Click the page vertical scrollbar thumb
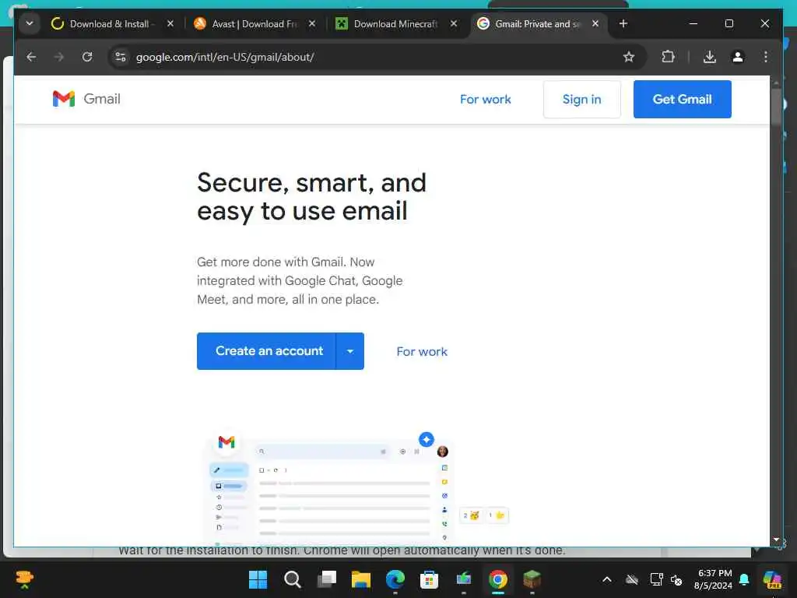This screenshot has width=797, height=598. 776,107
